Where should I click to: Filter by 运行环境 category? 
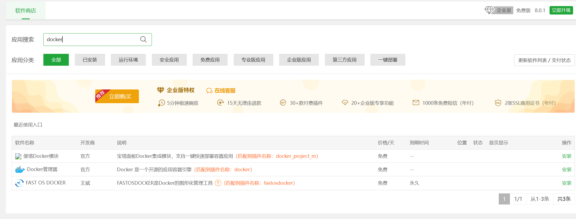coord(128,60)
